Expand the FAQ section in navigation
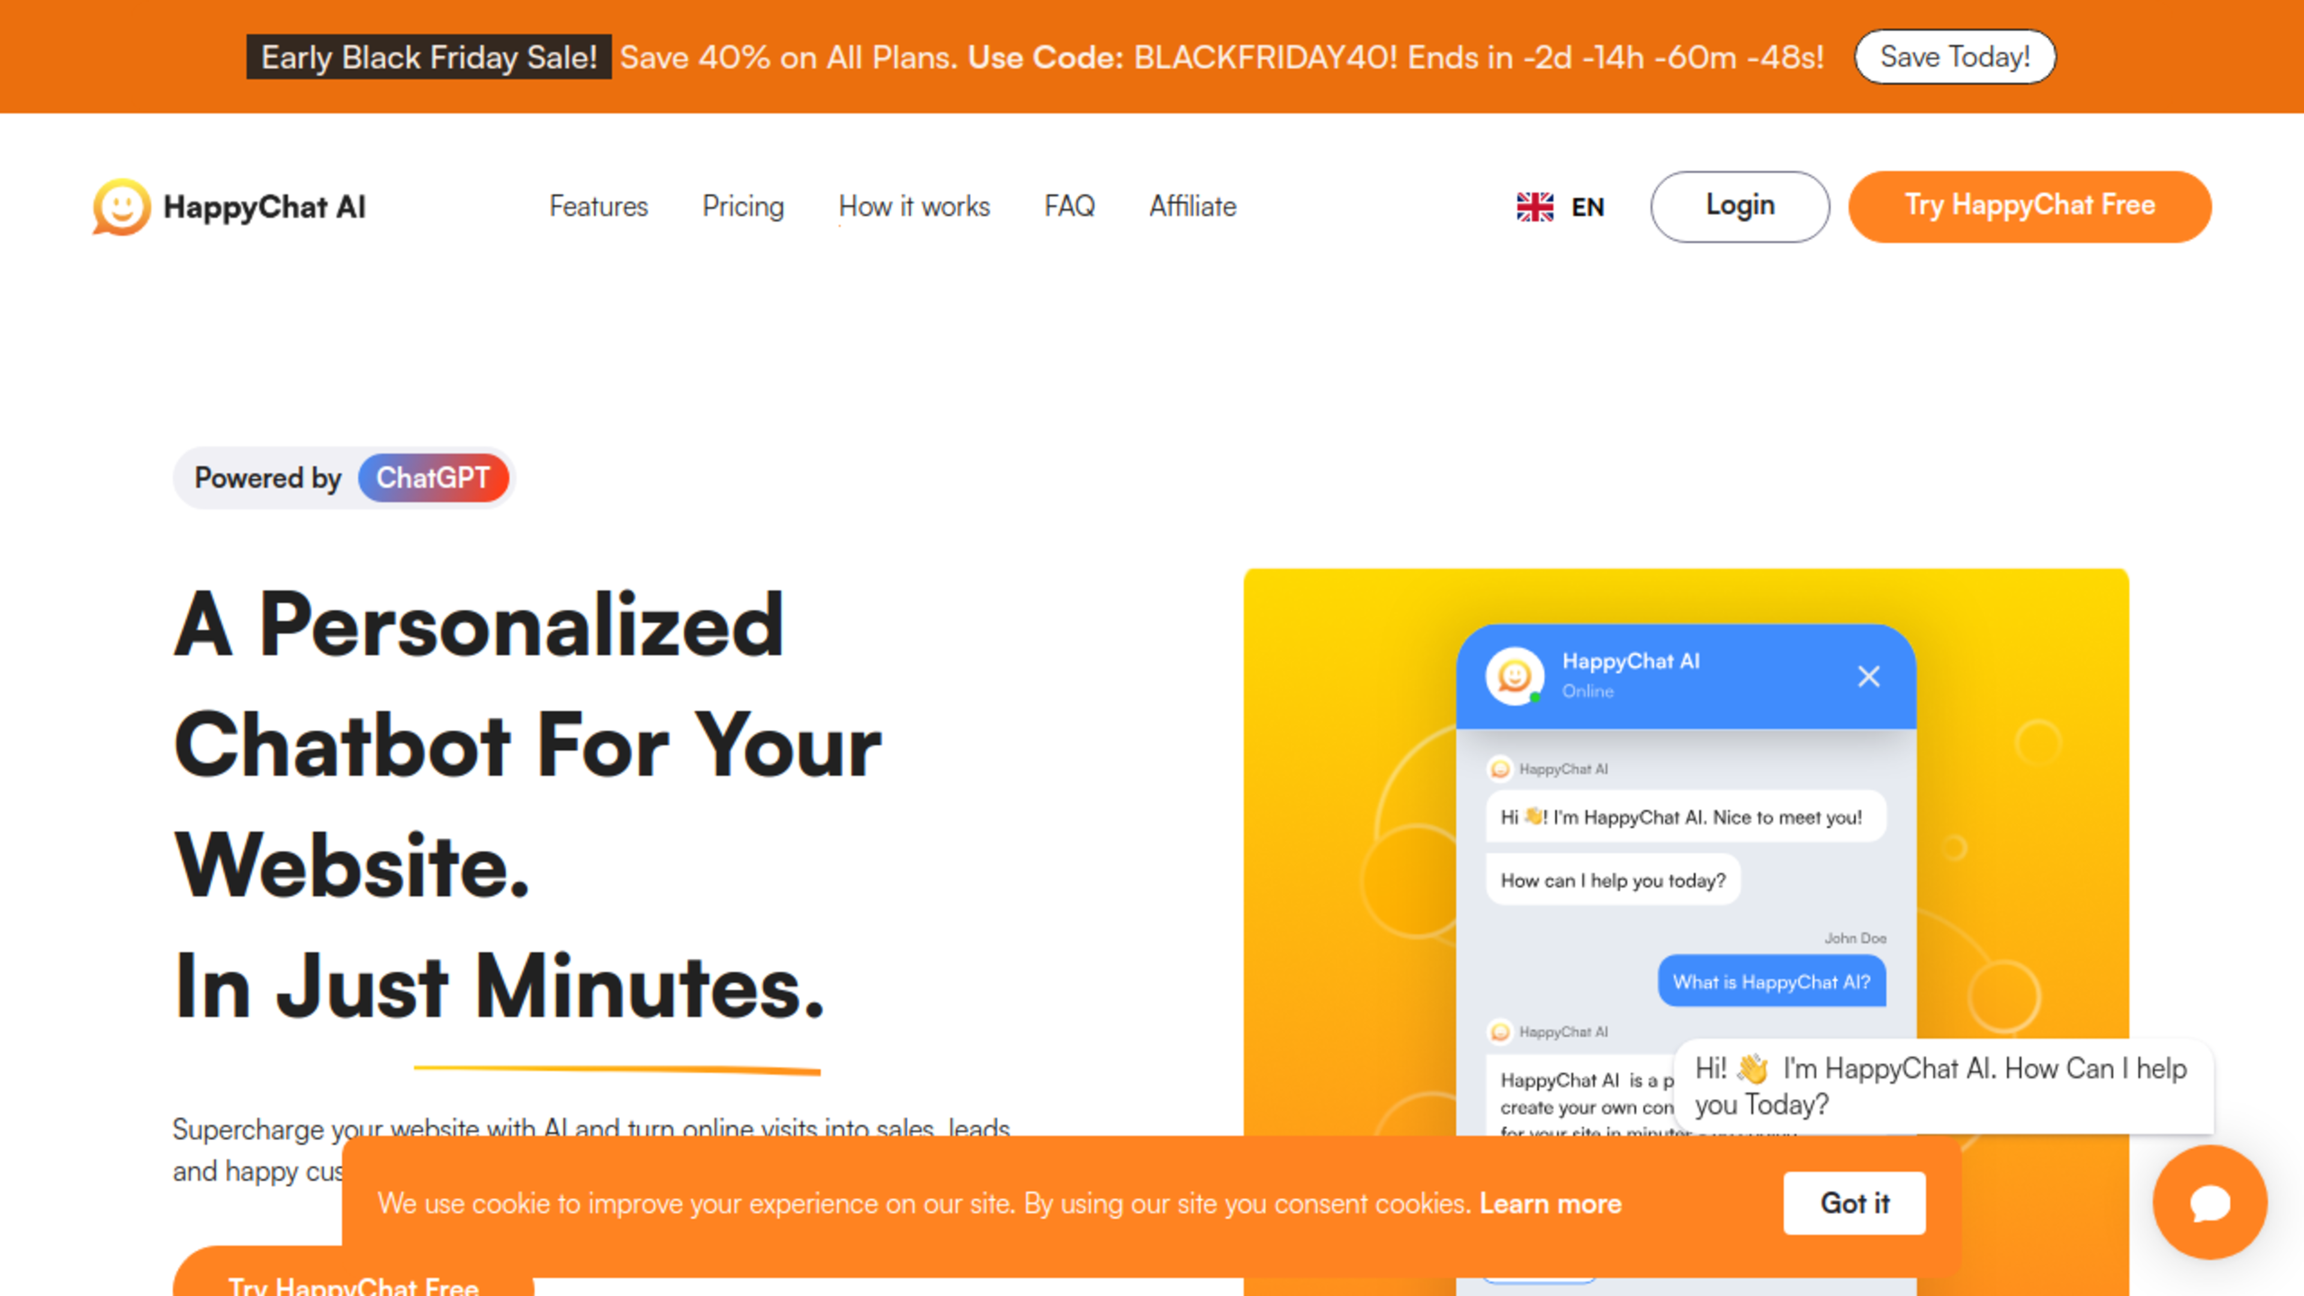Screen dimensions: 2304x1296 1071,206
